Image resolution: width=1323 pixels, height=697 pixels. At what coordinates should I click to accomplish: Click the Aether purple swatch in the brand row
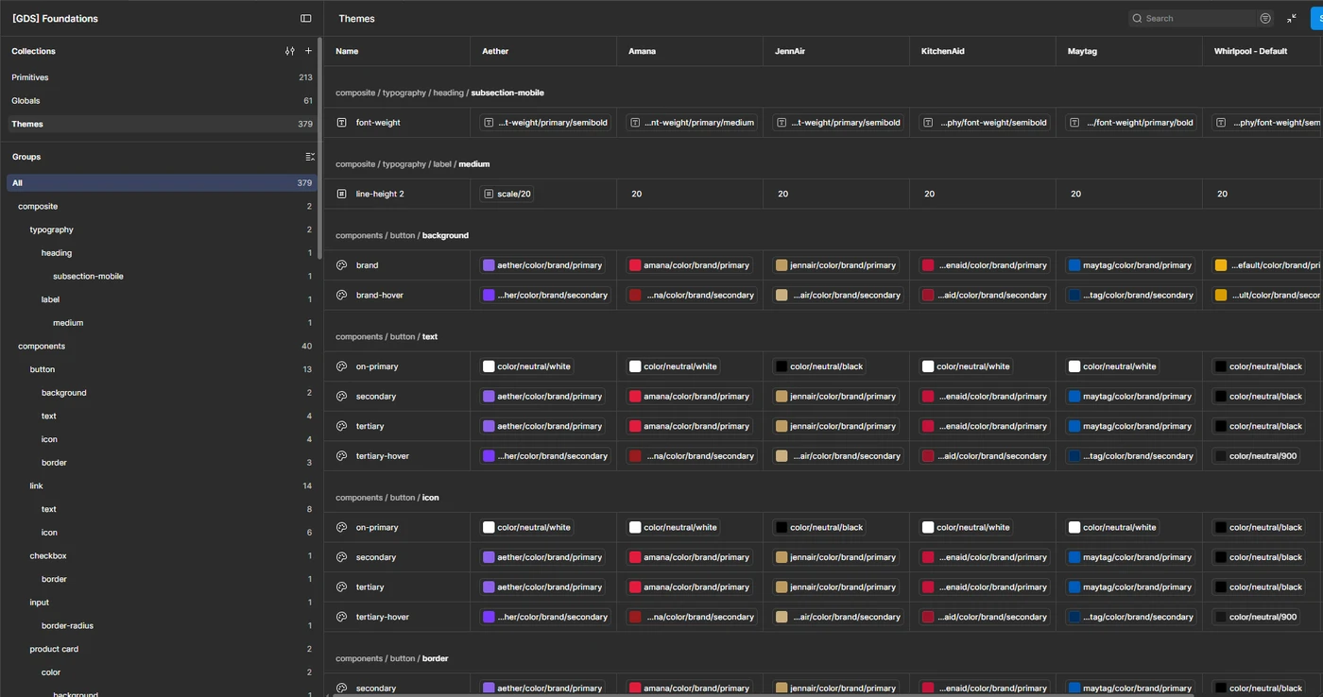coord(489,265)
